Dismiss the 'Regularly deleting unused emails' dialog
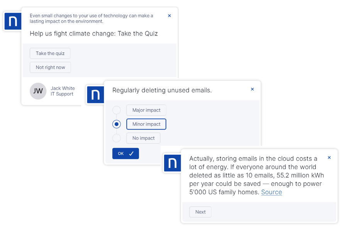Viewport: 344px width, 228px height. click(x=252, y=89)
